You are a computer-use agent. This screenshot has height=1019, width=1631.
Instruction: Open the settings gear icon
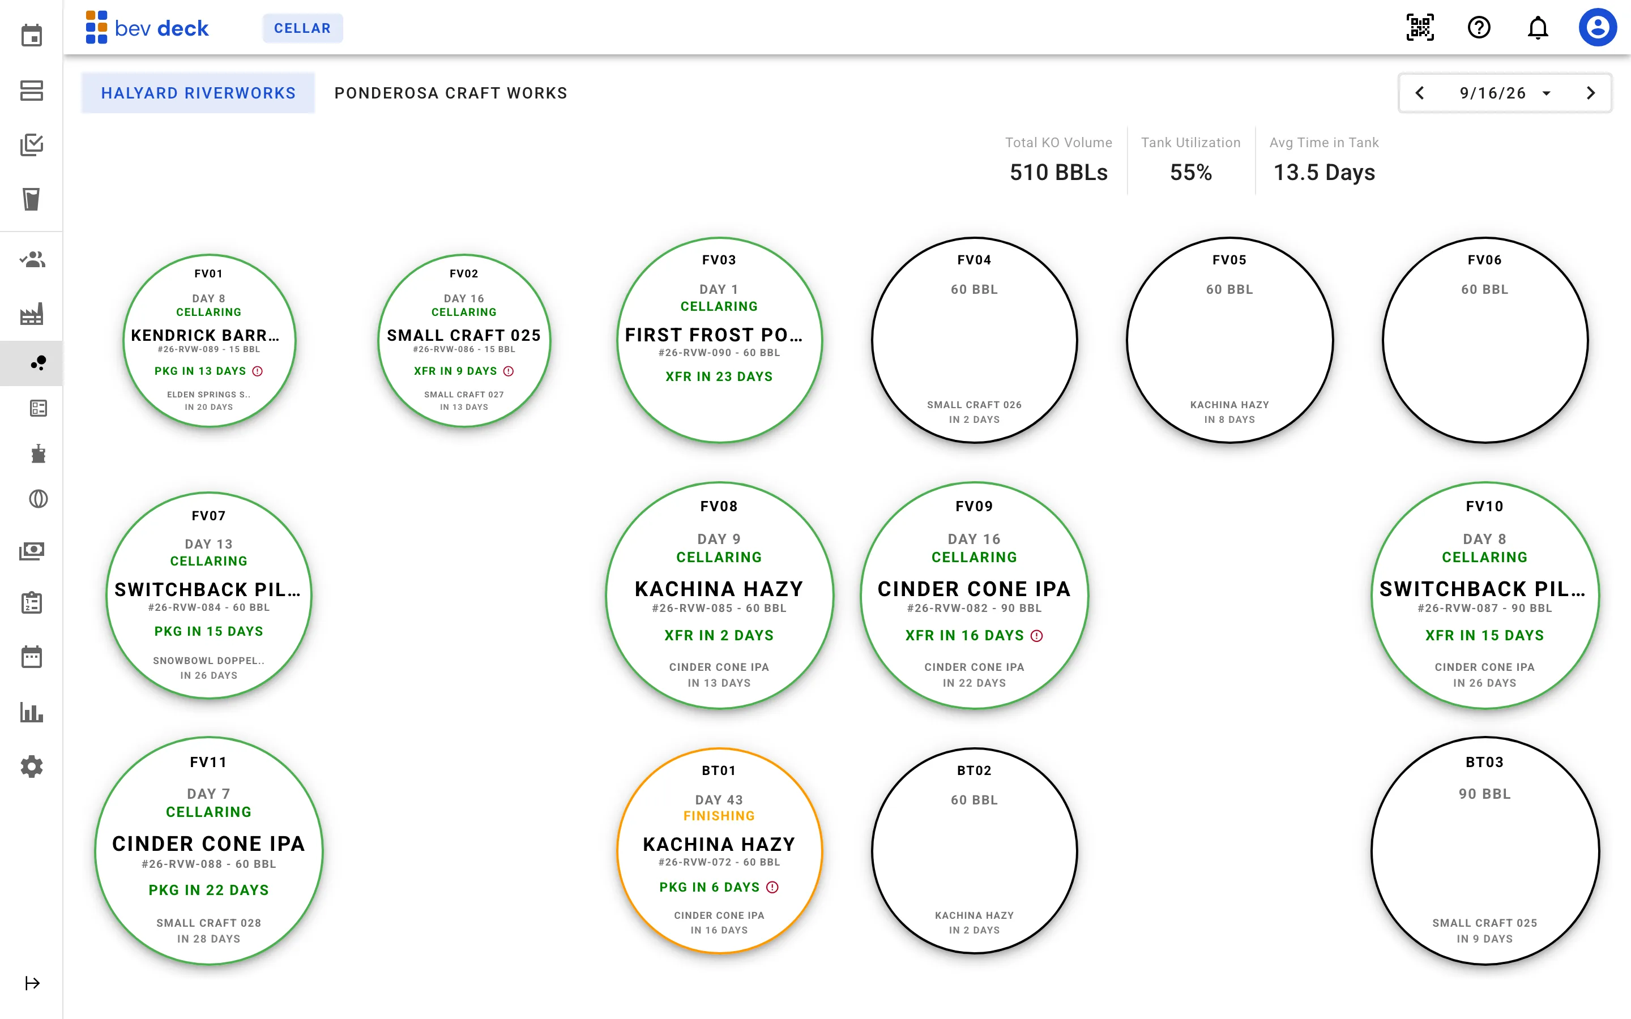[32, 767]
